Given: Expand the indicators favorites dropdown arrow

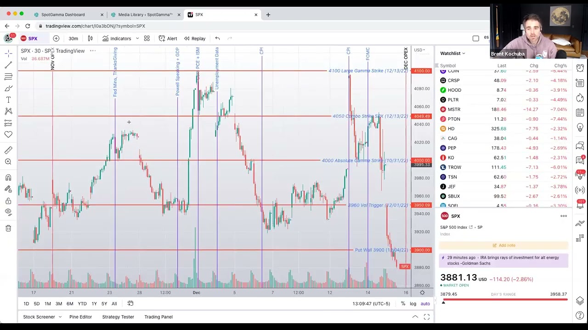Looking at the screenshot, I should 137,38.
